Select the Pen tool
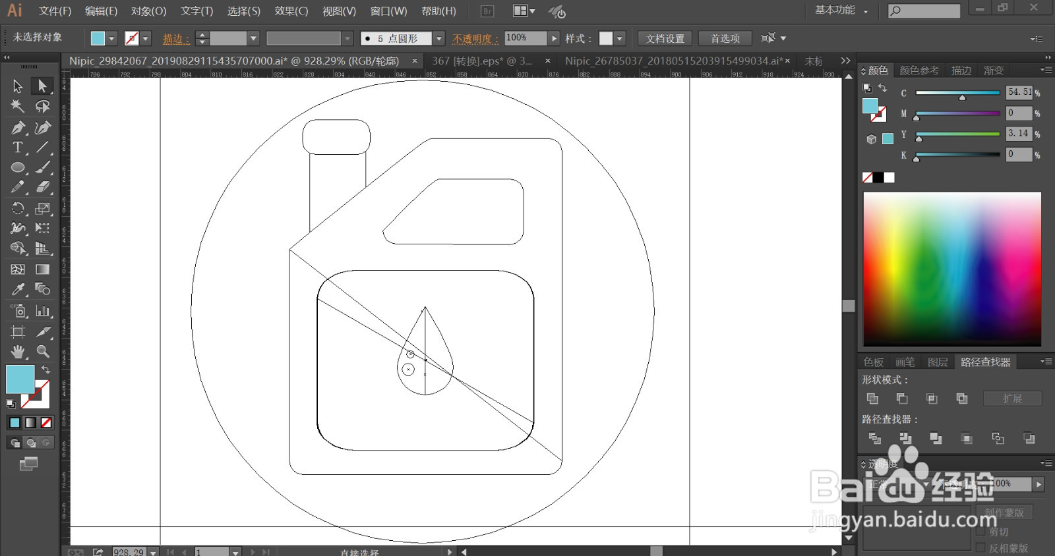Image resolution: width=1055 pixels, height=556 pixels. (18, 127)
